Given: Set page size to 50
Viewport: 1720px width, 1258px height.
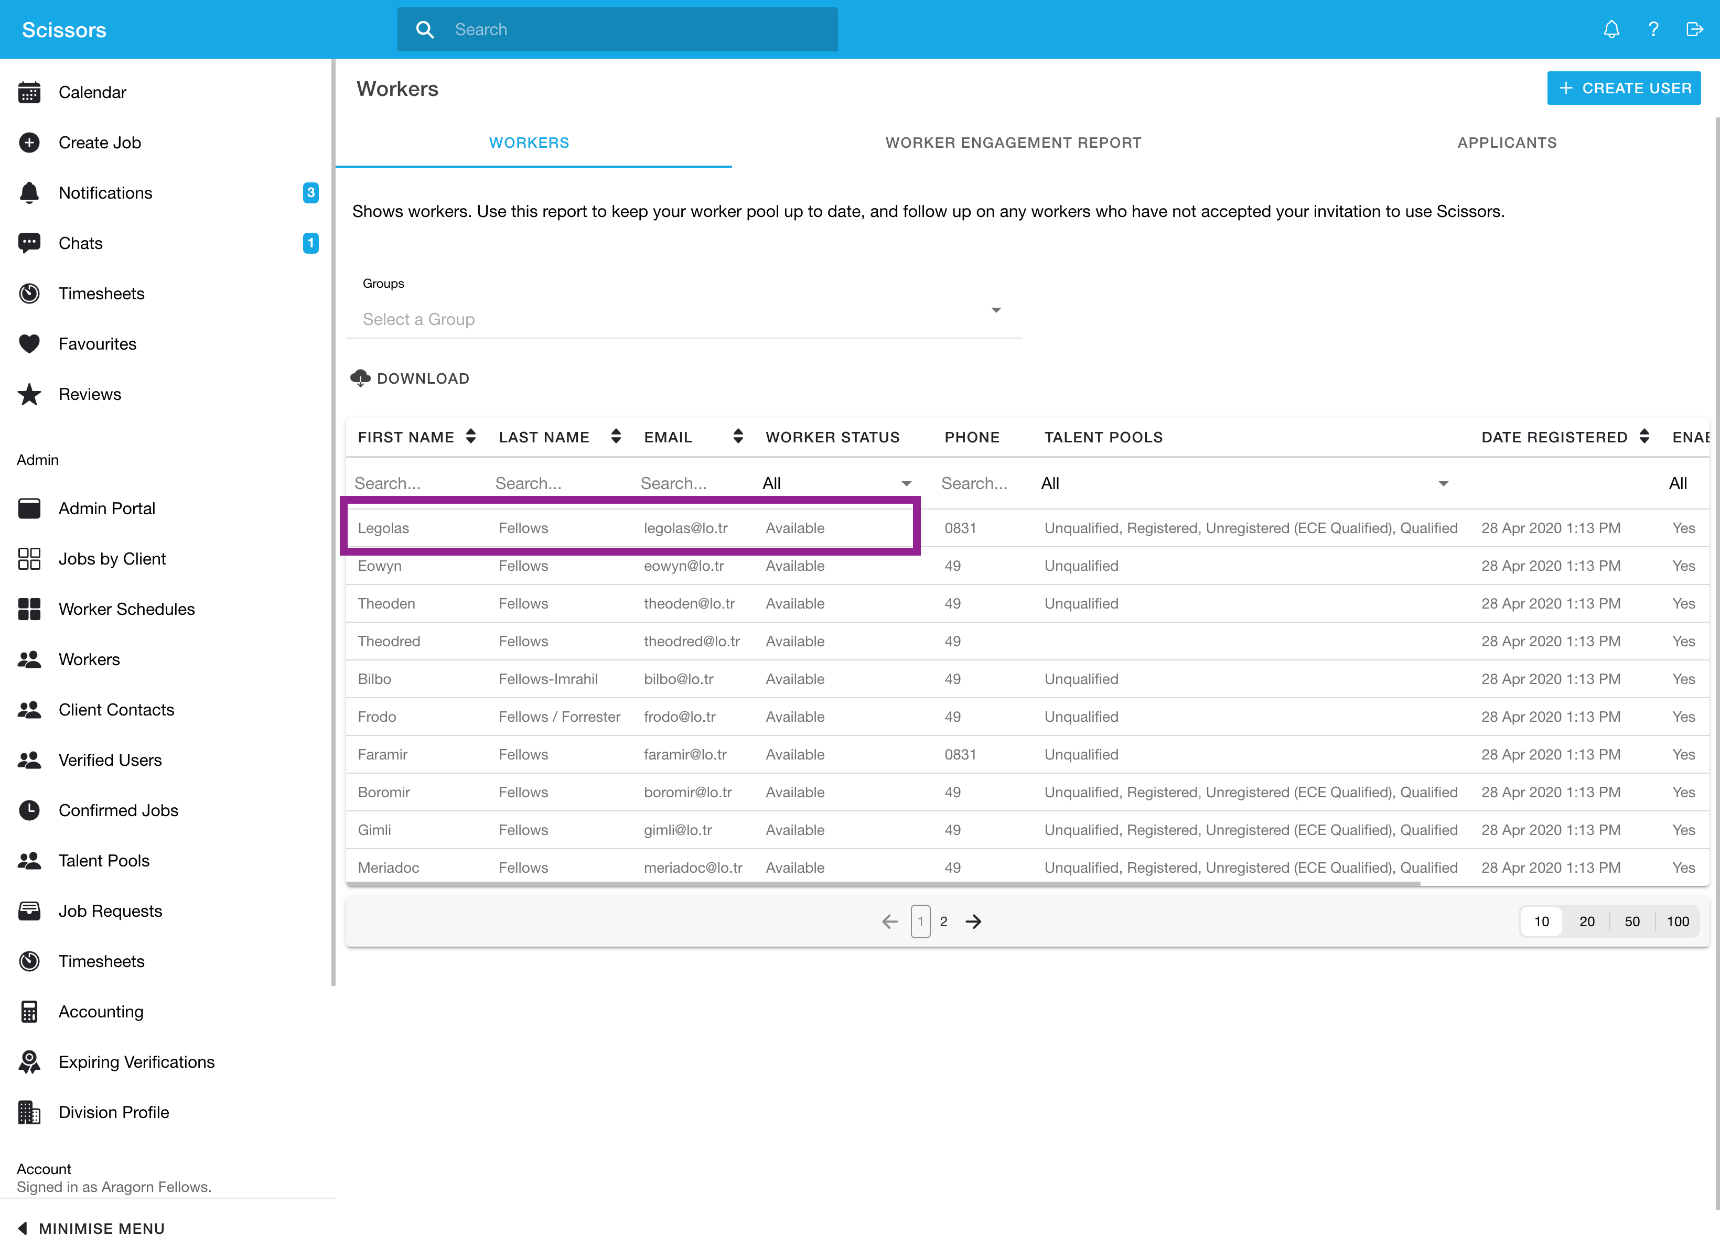Looking at the screenshot, I should coord(1631,921).
